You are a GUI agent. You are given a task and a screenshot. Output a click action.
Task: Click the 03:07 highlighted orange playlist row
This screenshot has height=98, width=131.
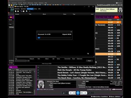[x=108, y=22]
